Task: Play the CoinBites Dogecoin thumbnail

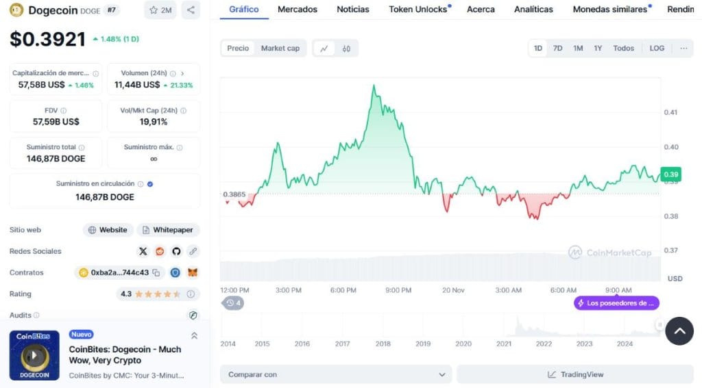Action: tap(34, 355)
